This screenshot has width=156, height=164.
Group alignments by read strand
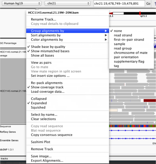[x=131, y=35]
